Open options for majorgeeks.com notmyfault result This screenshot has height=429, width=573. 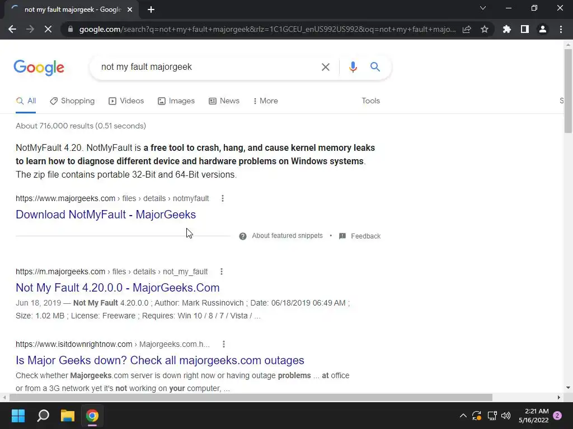coord(223,198)
